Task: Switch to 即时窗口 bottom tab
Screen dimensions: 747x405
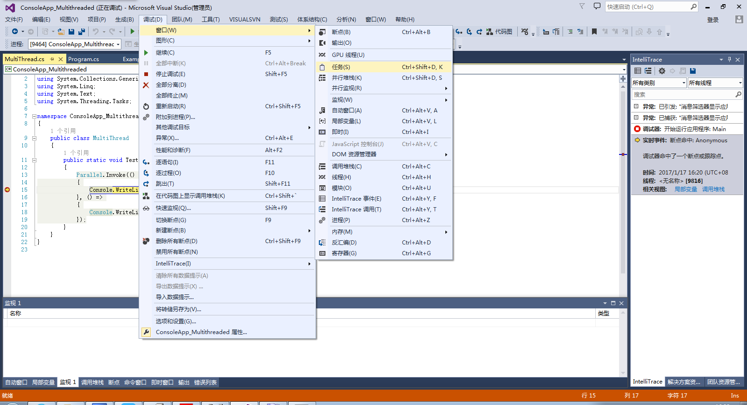Action: point(162,382)
